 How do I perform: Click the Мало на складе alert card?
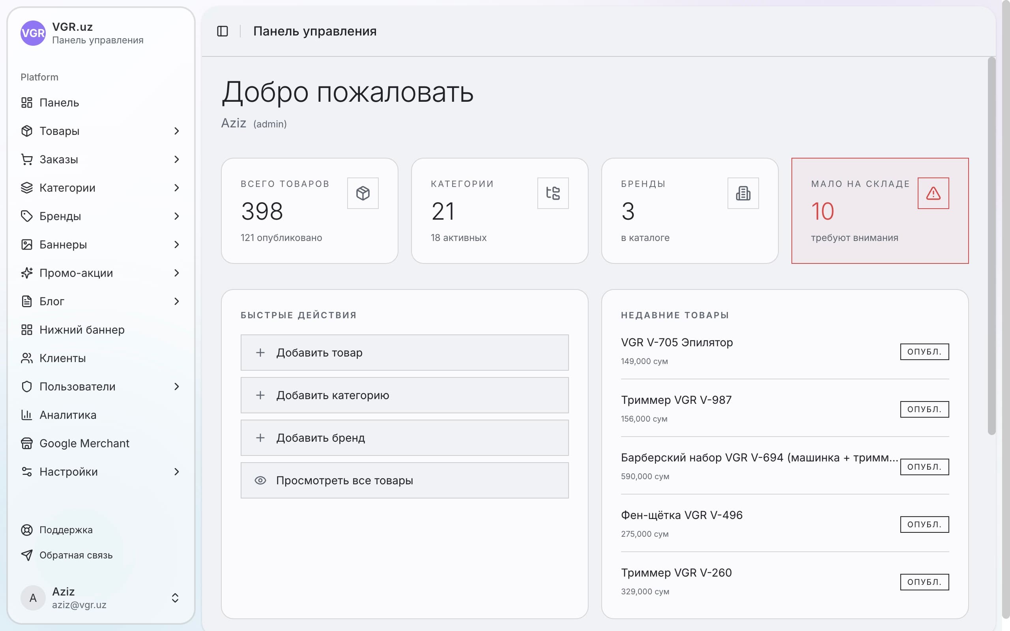tap(880, 211)
